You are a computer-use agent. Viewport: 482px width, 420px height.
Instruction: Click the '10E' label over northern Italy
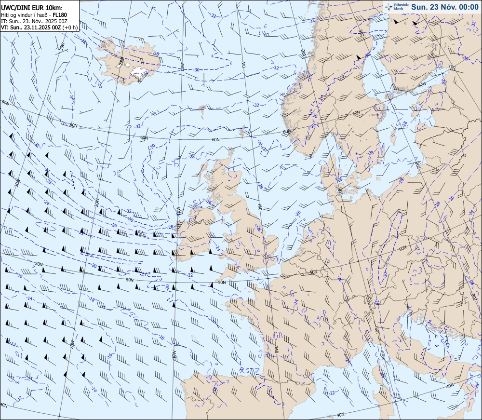(x=377, y=330)
